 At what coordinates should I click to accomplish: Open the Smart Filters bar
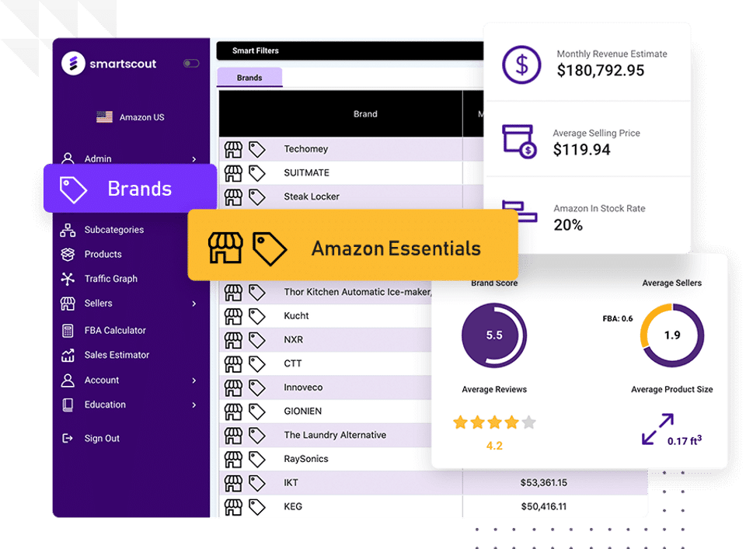(x=350, y=50)
